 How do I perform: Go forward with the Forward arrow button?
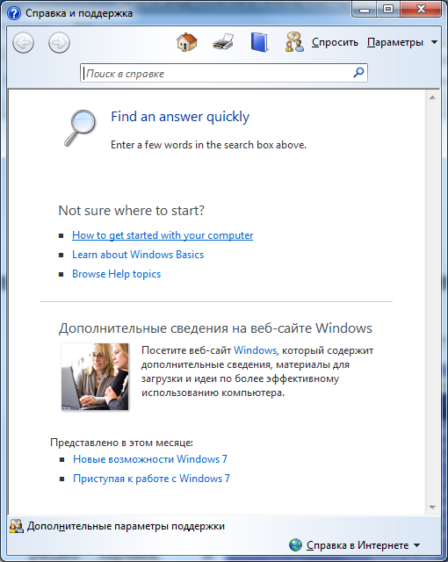[59, 43]
